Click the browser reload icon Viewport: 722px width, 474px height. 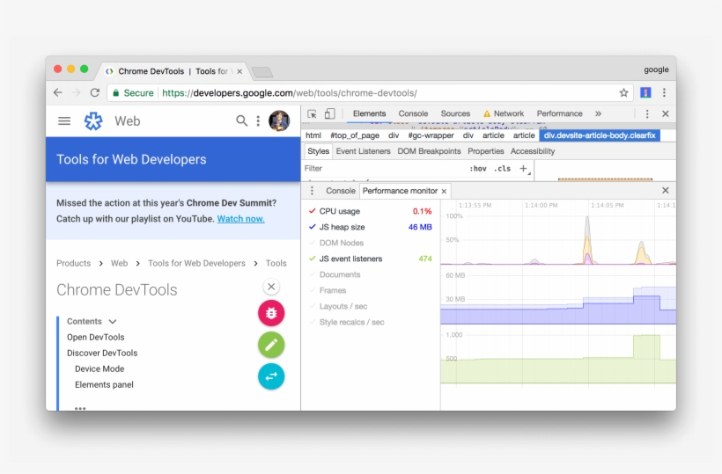[x=95, y=92]
